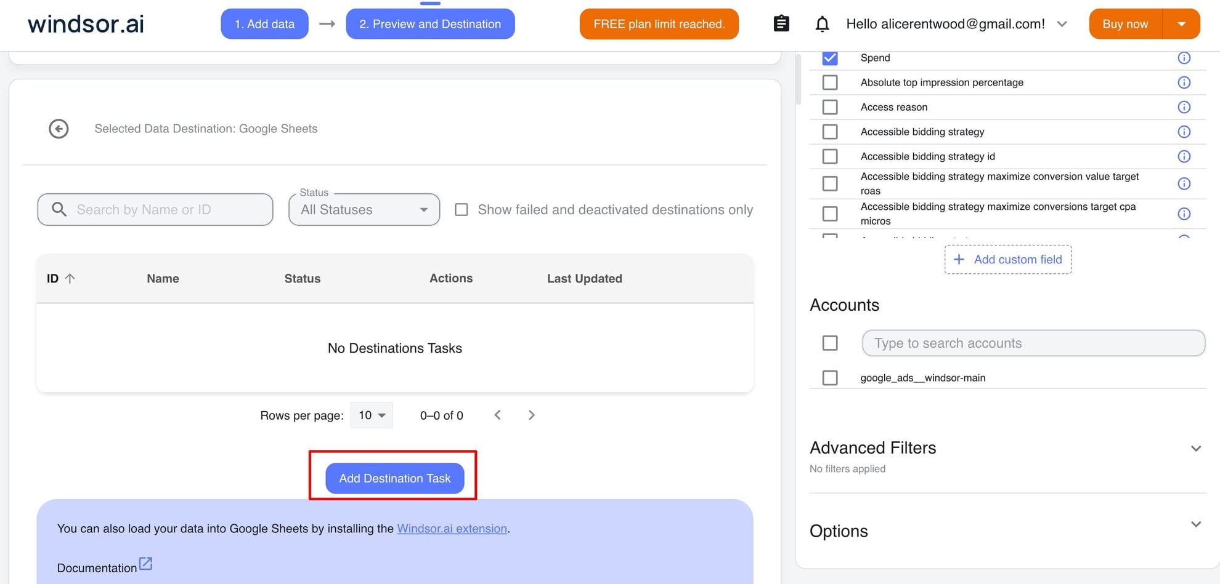Click the back arrow above Selected Data Destination
Screen dimensions: 1220x584
[58, 129]
